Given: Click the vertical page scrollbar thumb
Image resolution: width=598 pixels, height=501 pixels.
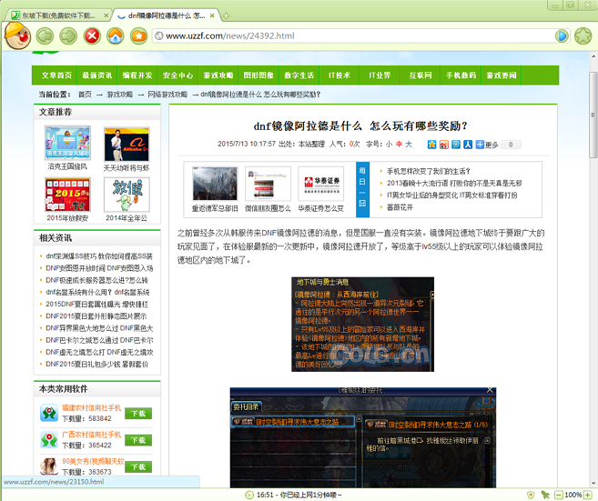Looking at the screenshot, I should (593, 115).
